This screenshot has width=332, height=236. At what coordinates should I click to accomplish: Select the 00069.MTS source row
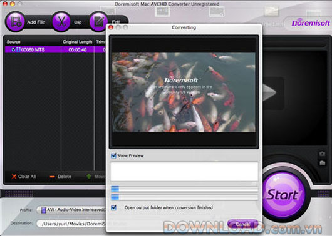pos(55,49)
